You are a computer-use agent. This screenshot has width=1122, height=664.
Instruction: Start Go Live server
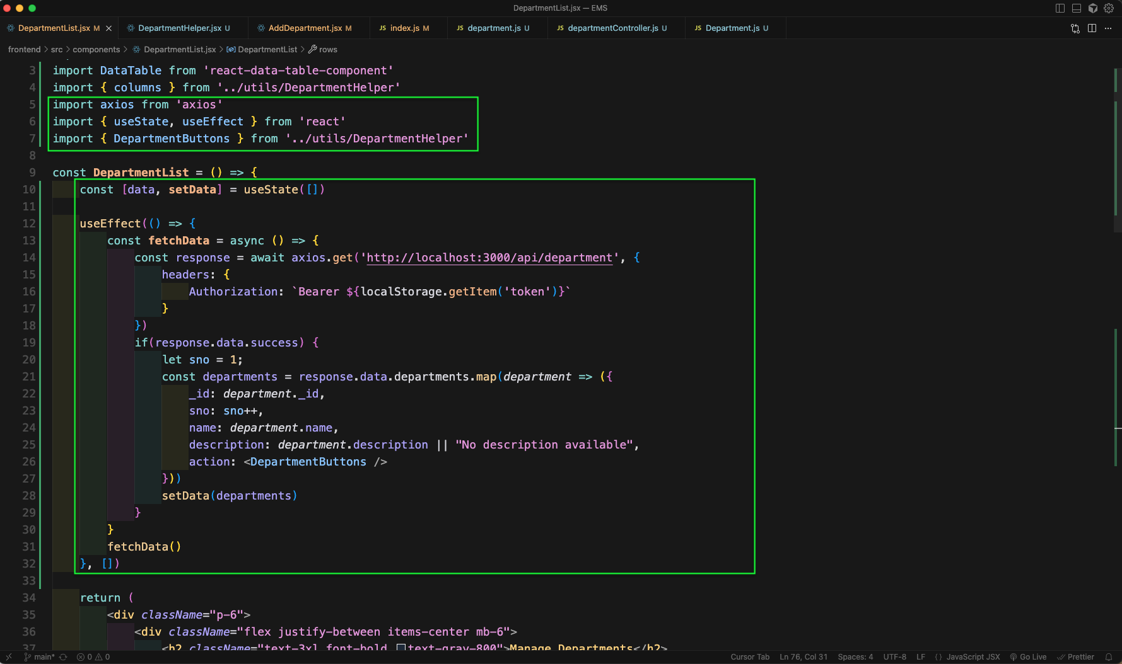(x=1028, y=657)
